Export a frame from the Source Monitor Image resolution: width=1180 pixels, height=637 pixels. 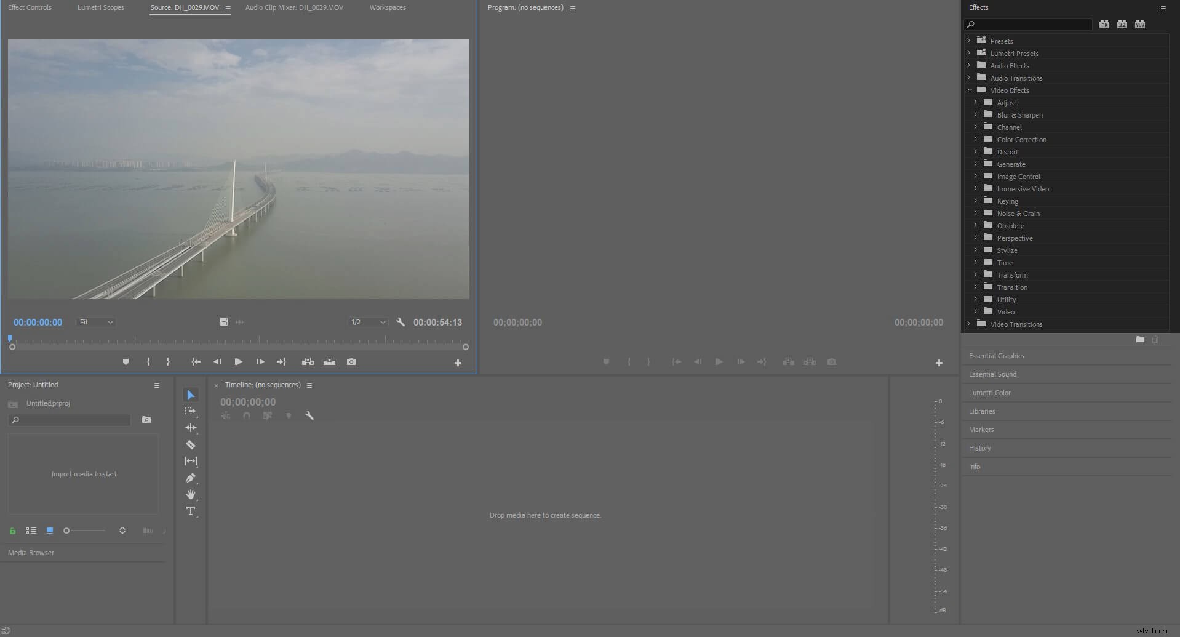351,362
